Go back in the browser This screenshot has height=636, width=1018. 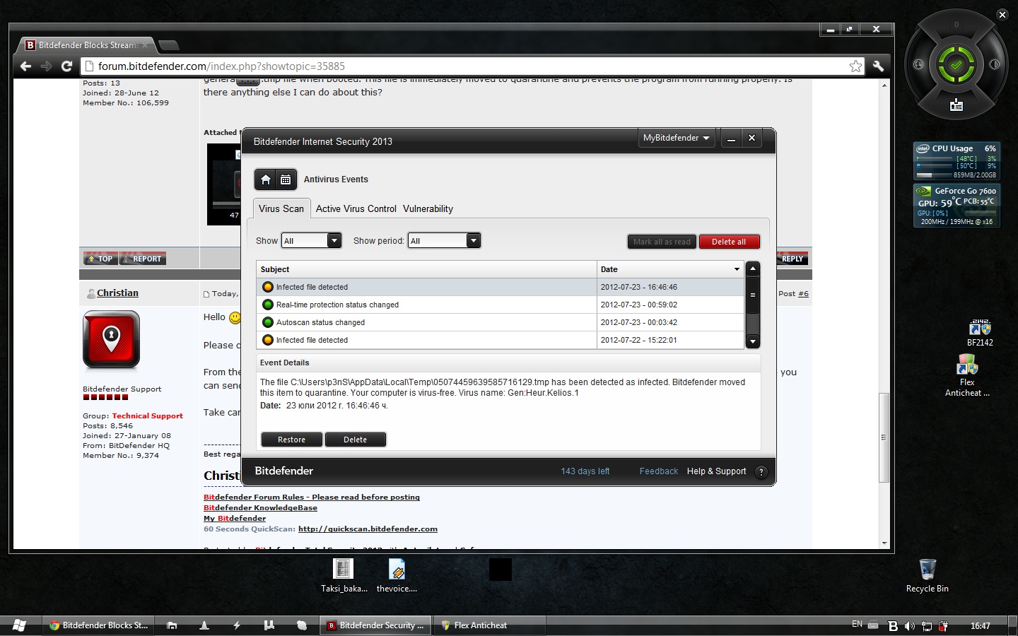(x=25, y=66)
